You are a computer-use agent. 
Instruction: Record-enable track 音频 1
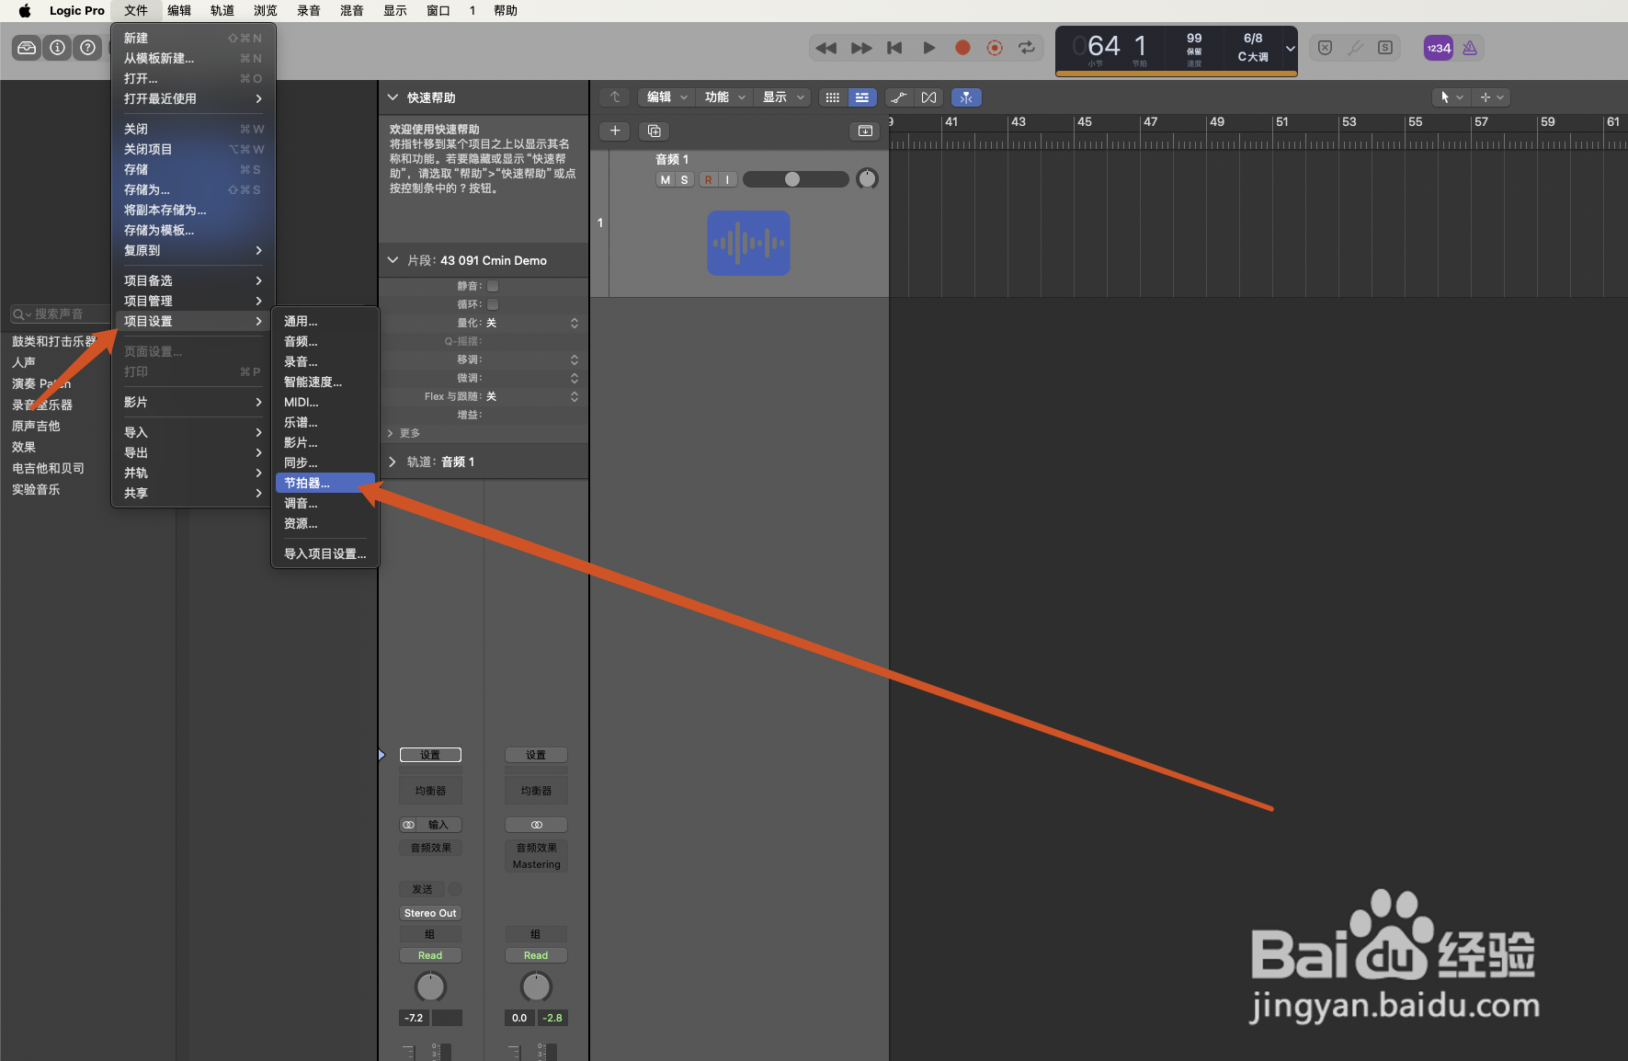pyautogui.click(x=709, y=180)
